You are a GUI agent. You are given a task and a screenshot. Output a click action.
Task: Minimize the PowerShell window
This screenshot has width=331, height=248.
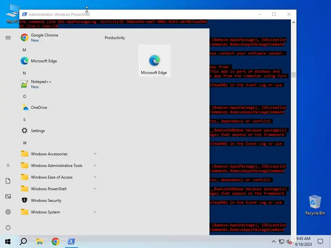click(x=260, y=14)
